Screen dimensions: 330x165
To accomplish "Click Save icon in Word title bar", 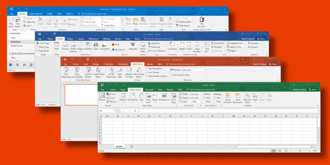I will pyautogui.click(x=40, y=34).
